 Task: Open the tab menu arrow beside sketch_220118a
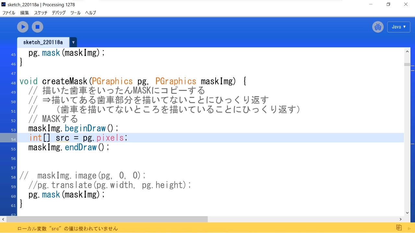point(73,42)
